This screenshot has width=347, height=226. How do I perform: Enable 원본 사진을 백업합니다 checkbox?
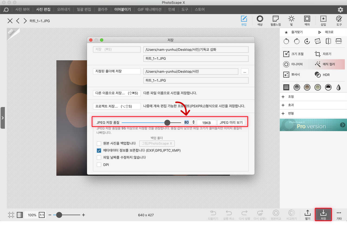click(99, 143)
